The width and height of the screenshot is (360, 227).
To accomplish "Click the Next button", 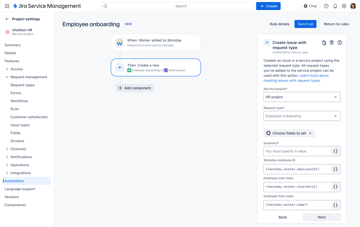I will (x=322, y=217).
